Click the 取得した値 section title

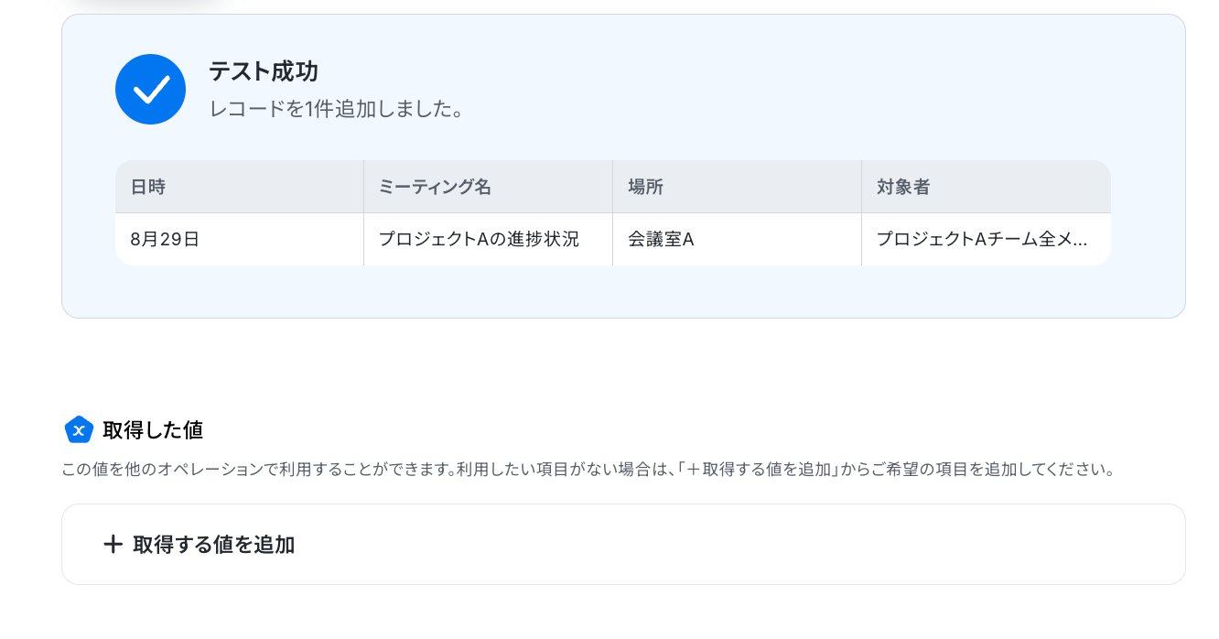153,429
